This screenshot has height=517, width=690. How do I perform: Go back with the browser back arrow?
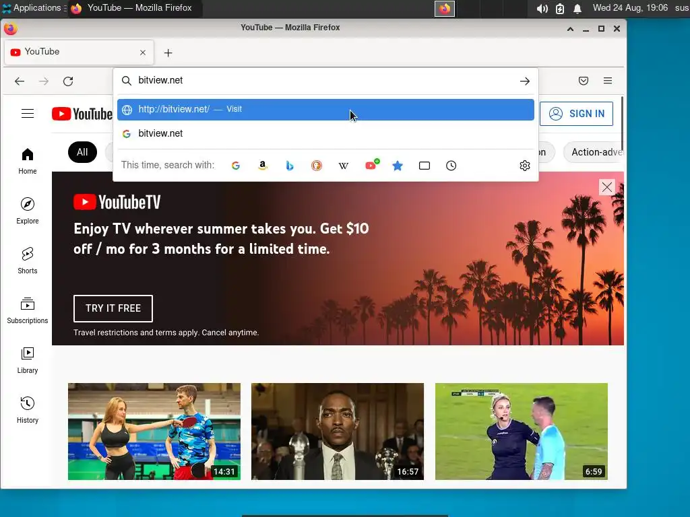point(20,81)
